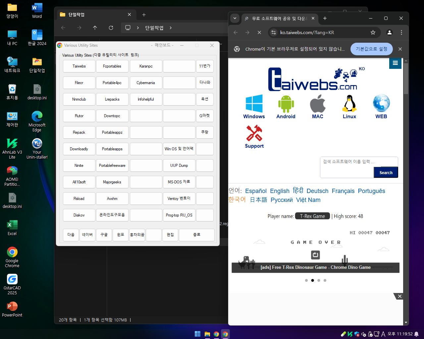The height and width of the screenshot is (339, 424).
Task: Open the 한글 2024 desktop icon
Action: click(37, 38)
